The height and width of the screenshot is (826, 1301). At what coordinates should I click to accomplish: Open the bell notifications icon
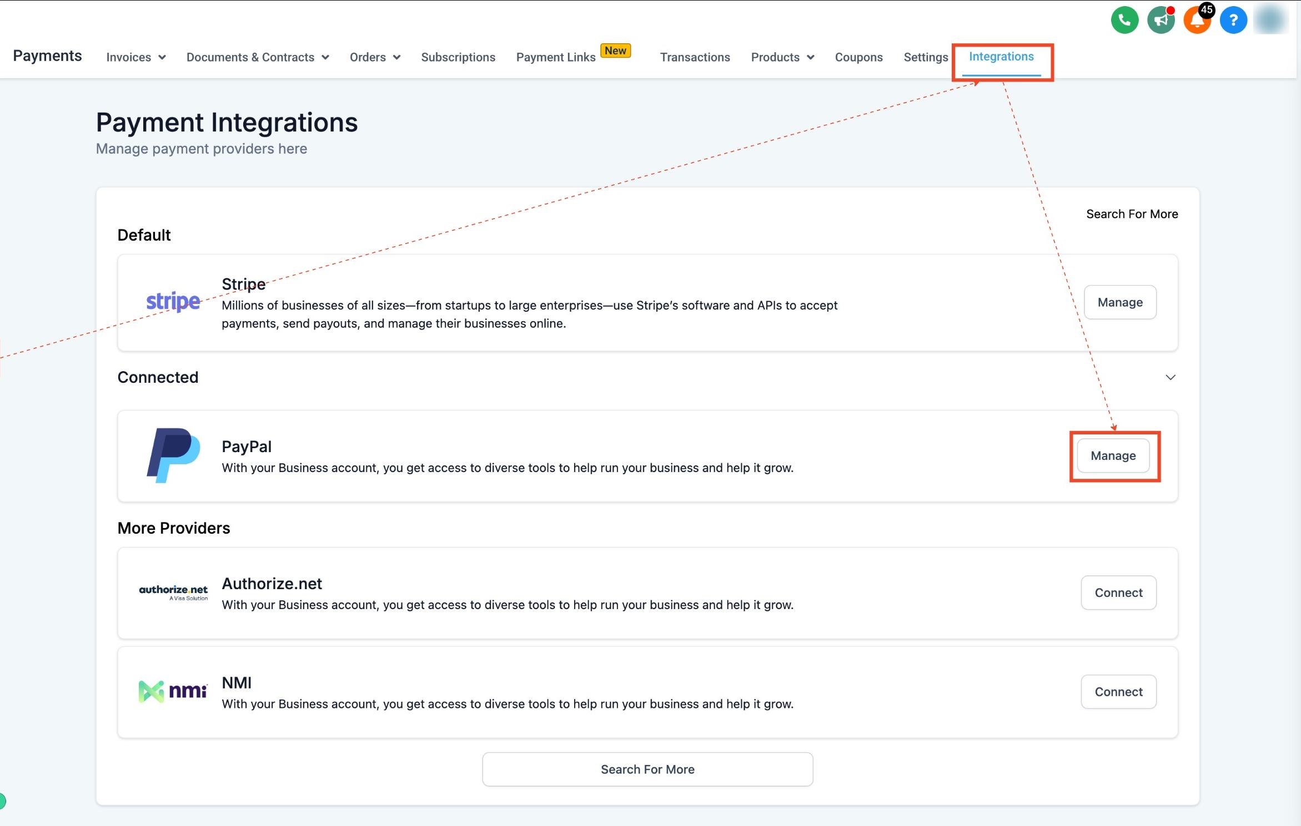[1197, 21]
